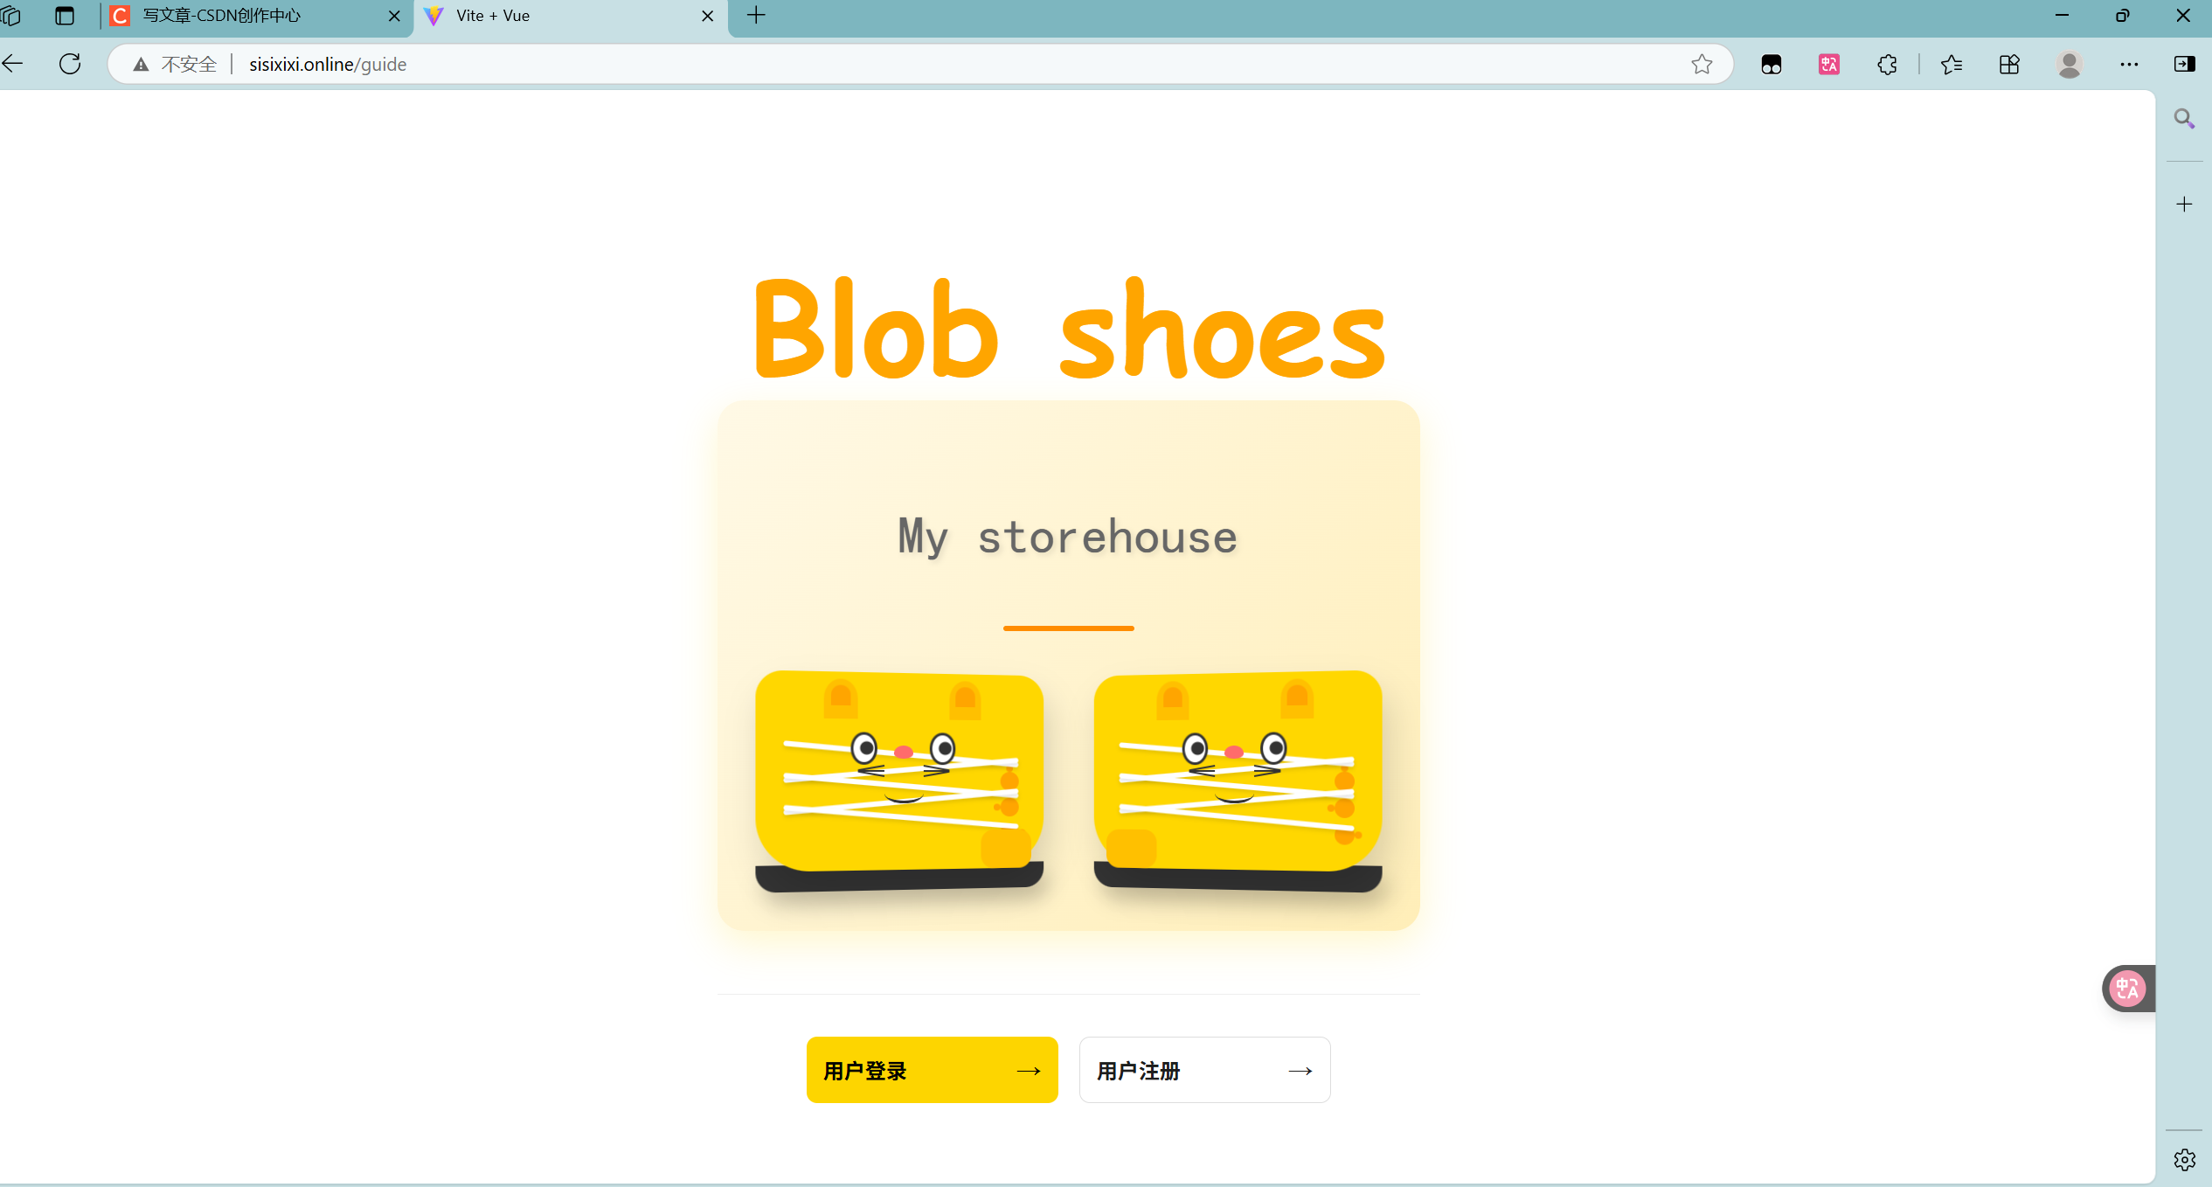Viewport: 2212px width, 1187px height.
Task: Click the 用户注册 button
Action: point(1204,1070)
